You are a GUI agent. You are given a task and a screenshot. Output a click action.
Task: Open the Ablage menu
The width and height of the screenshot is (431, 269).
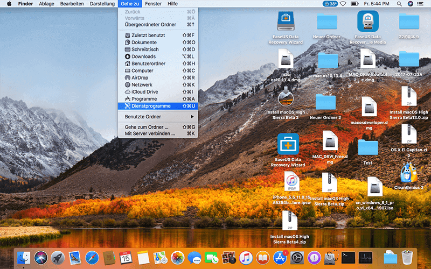click(x=46, y=4)
